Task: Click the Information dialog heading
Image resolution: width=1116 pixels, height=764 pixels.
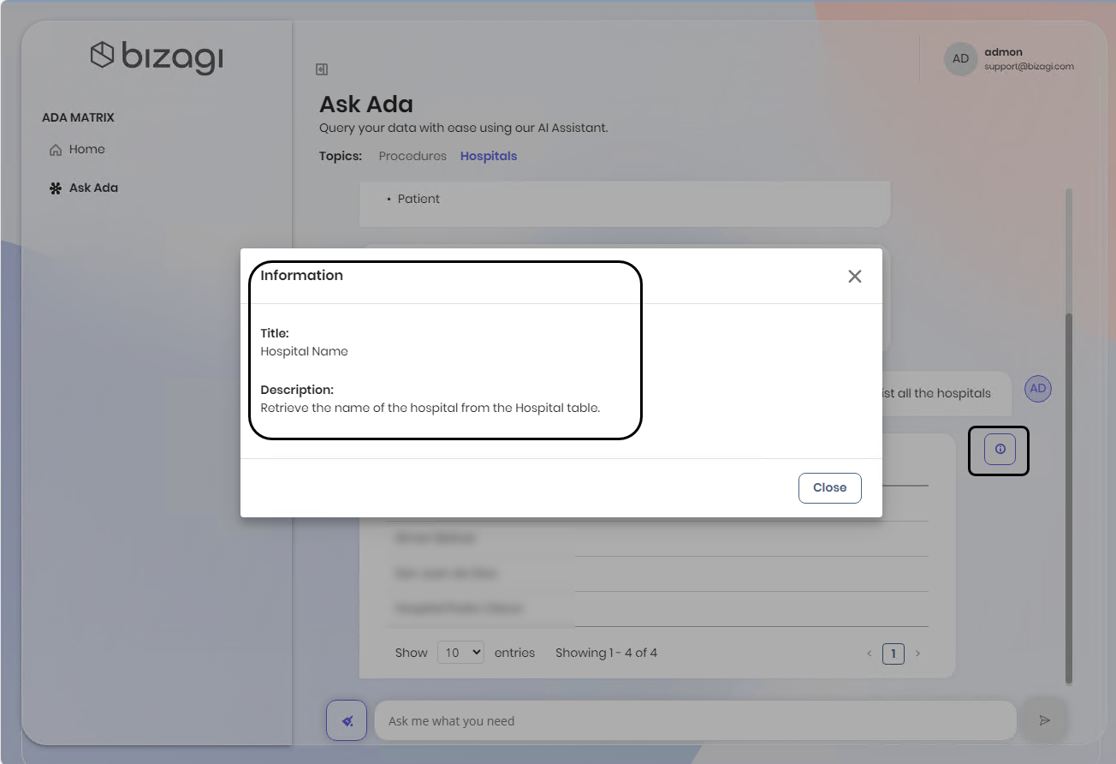Action: click(301, 275)
